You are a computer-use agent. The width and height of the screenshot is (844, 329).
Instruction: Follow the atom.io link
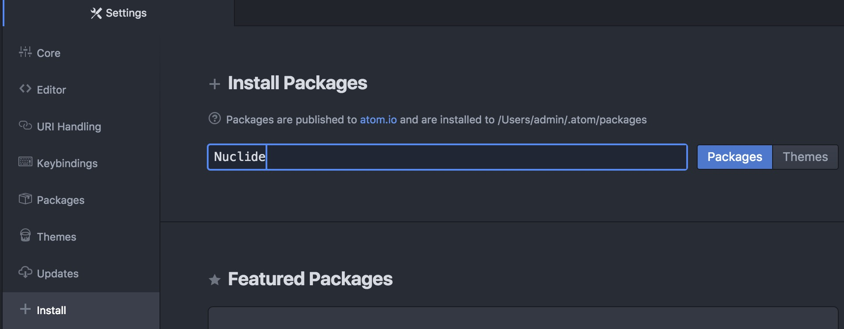coord(378,119)
